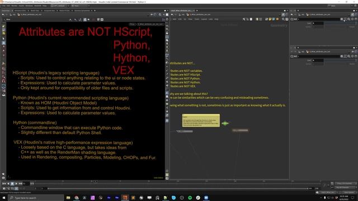Click the help icon in upper parameter pane
This screenshot has height=201, width=358.
pyautogui.click(x=356, y=19)
